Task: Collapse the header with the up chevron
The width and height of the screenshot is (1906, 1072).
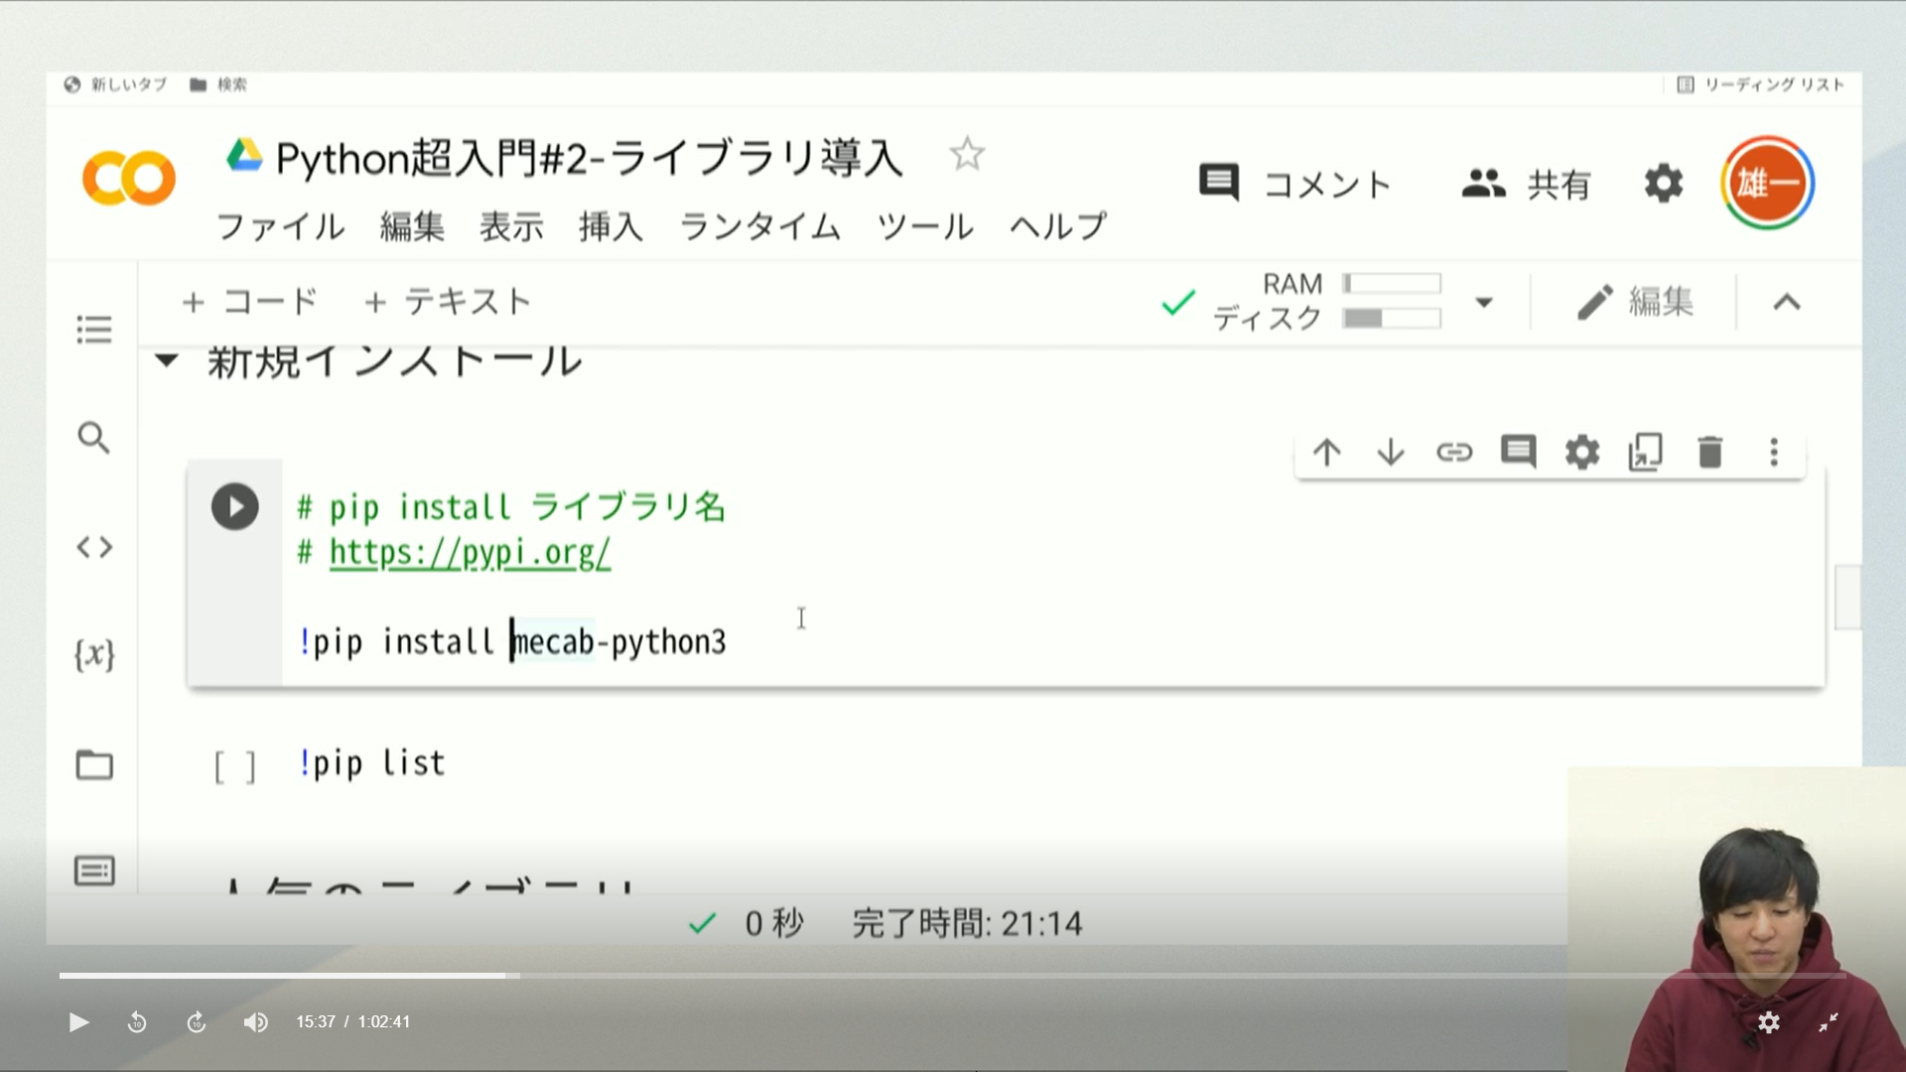Action: (x=1787, y=302)
